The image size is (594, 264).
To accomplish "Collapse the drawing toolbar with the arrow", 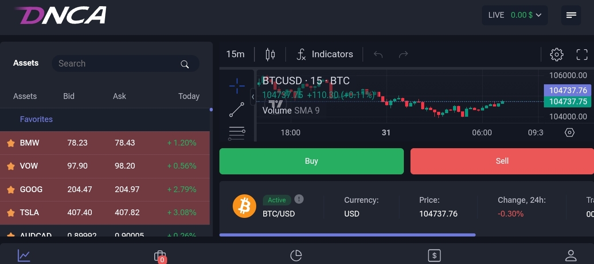I will coord(253,97).
